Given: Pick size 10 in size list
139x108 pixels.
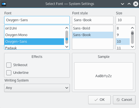Looking at the screenshot, I should [x=123, y=42].
